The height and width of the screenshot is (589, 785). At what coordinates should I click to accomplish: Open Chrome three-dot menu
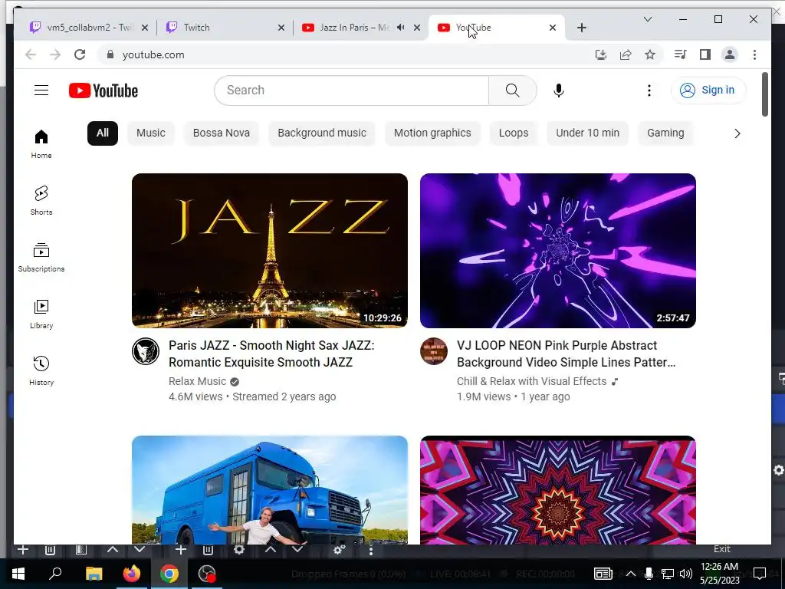[x=754, y=54]
